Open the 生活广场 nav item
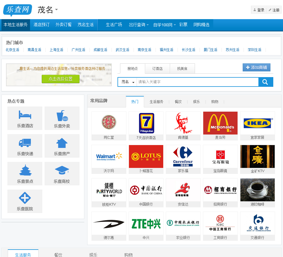Viewport: 283px width, 257px height. pos(114,25)
